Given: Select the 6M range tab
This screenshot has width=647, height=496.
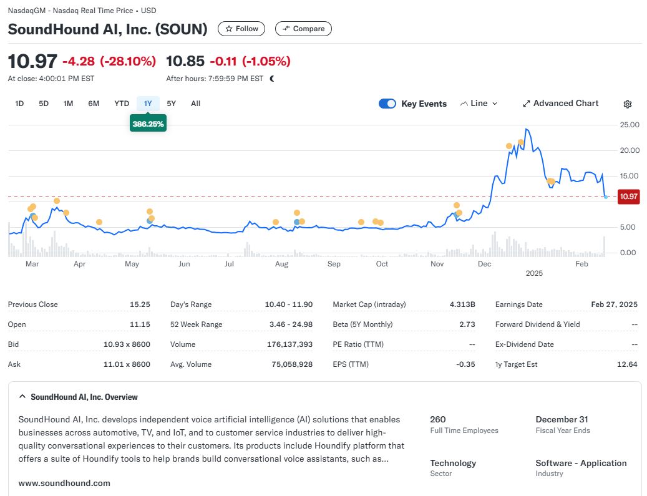Looking at the screenshot, I should click(94, 104).
